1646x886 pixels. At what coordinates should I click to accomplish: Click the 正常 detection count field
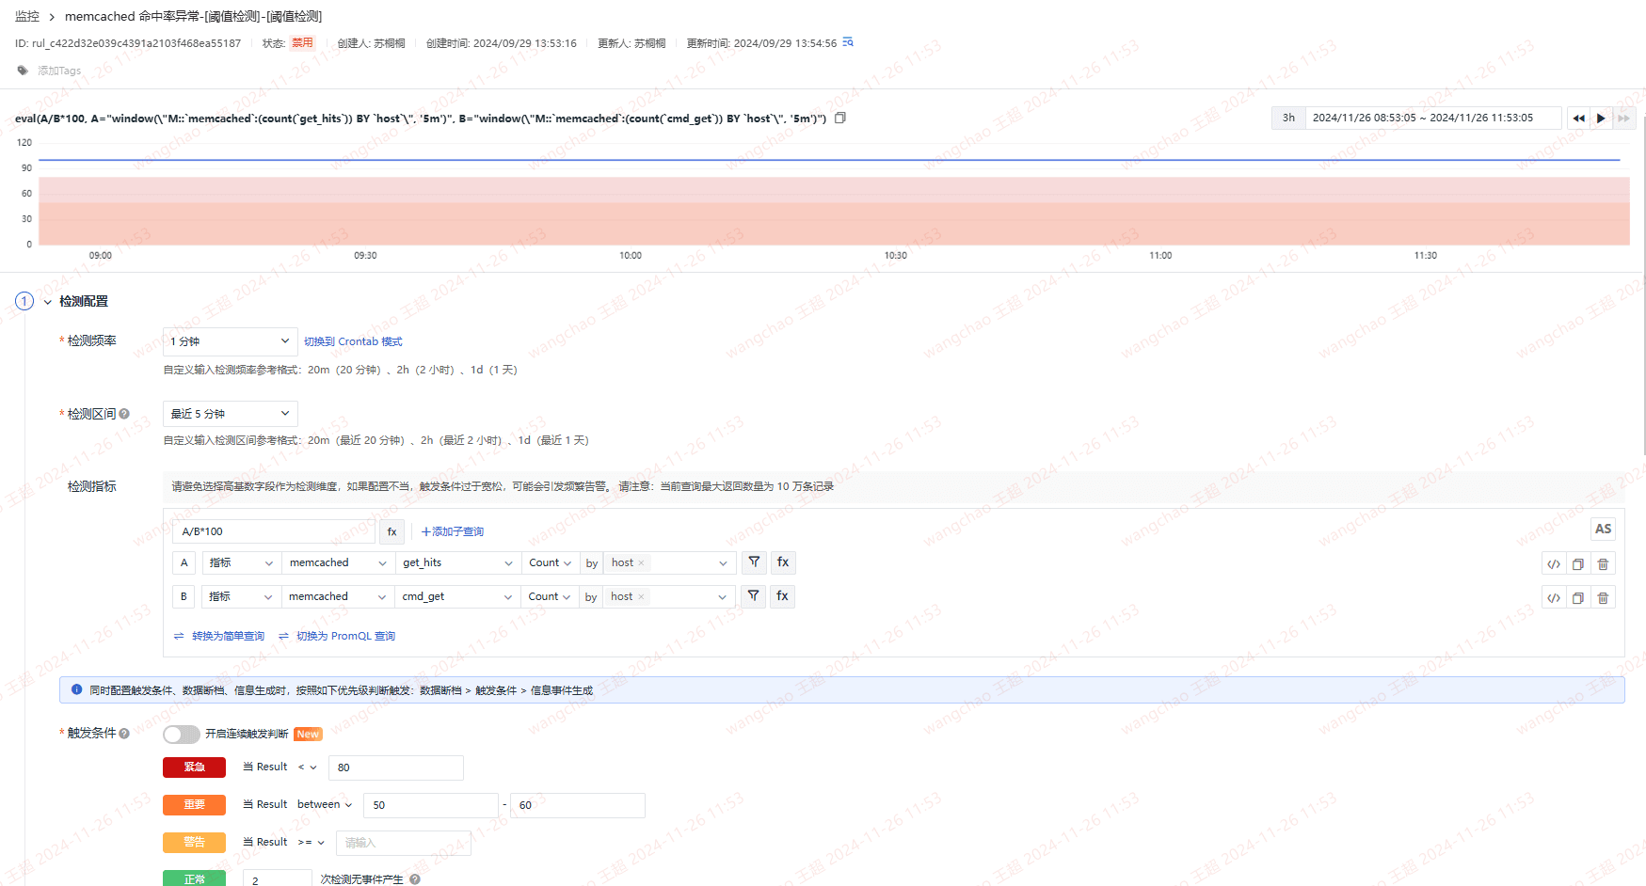(x=278, y=879)
